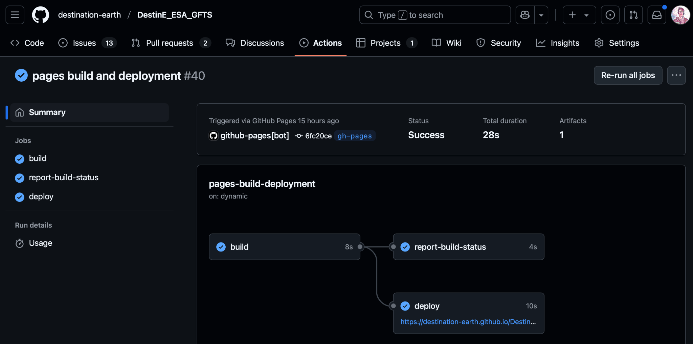Open notifications inbox
The height and width of the screenshot is (344, 693).
[x=656, y=15]
